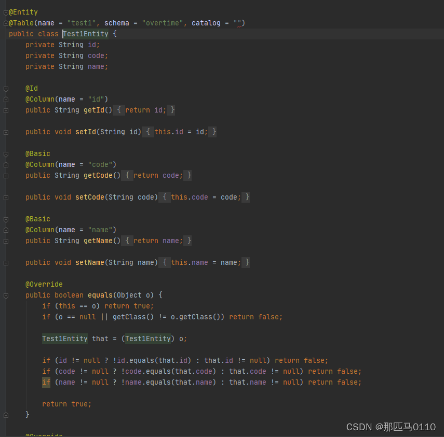
Task: Expand the folded setId method via gutter plus icon
Action: click(5, 132)
